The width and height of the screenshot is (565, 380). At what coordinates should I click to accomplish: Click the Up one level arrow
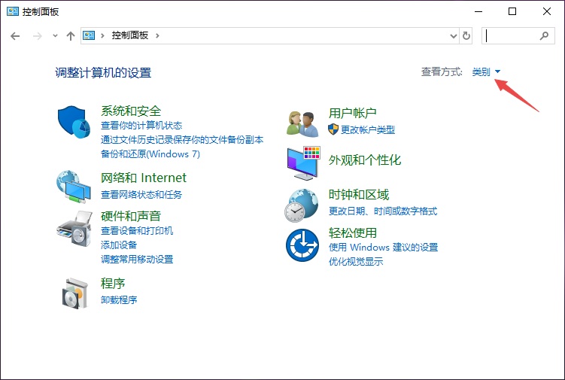click(71, 36)
